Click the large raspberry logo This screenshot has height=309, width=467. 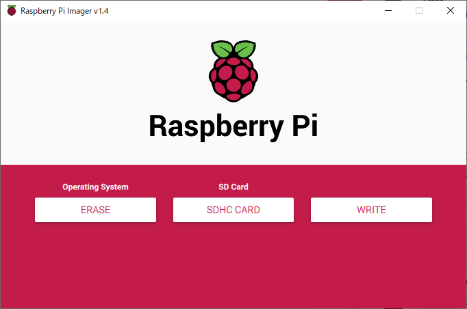pyautogui.click(x=233, y=72)
